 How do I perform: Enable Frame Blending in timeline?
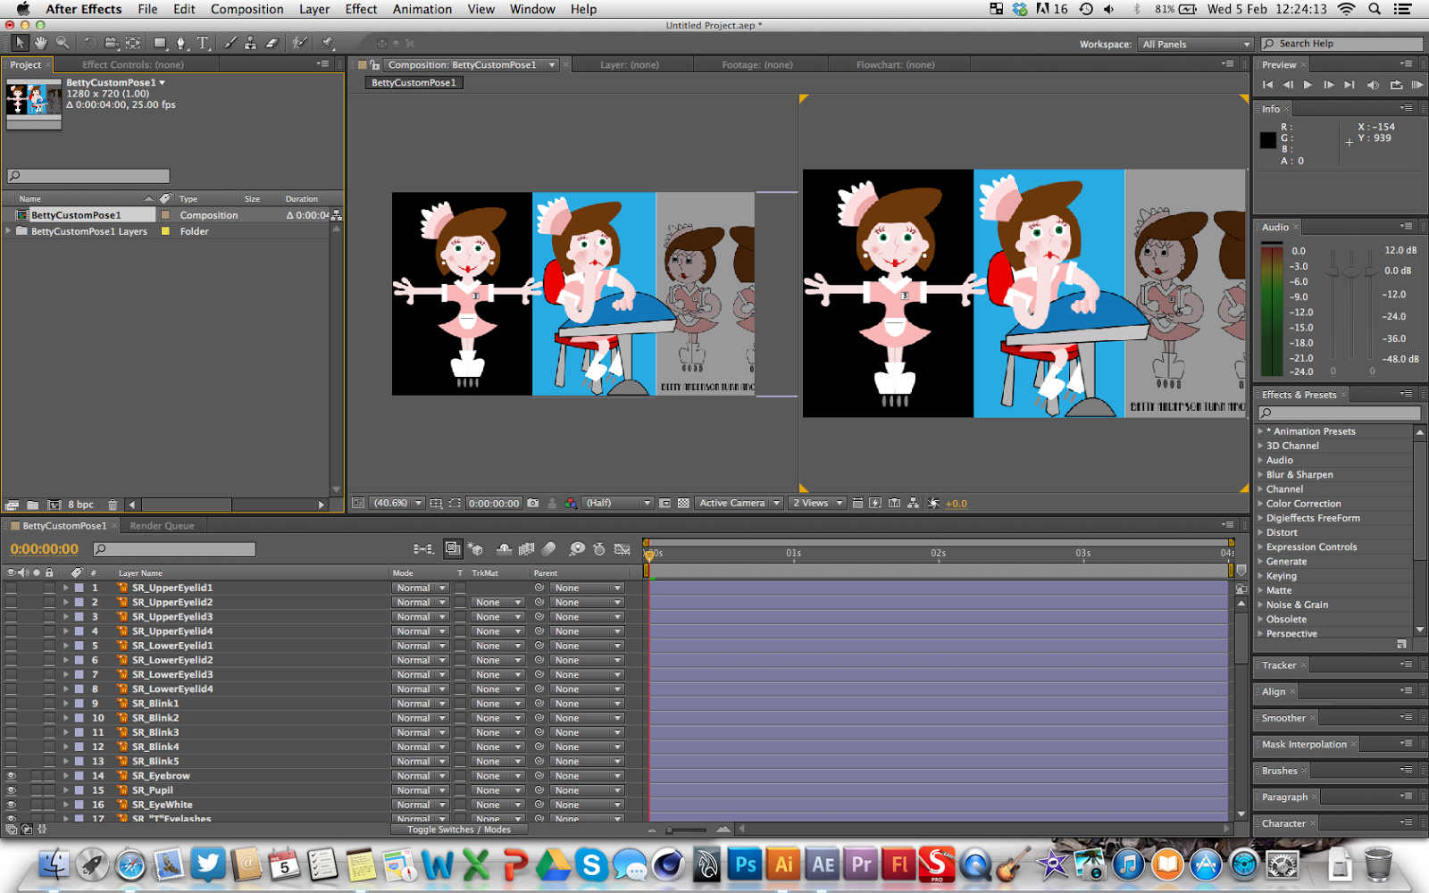[527, 549]
